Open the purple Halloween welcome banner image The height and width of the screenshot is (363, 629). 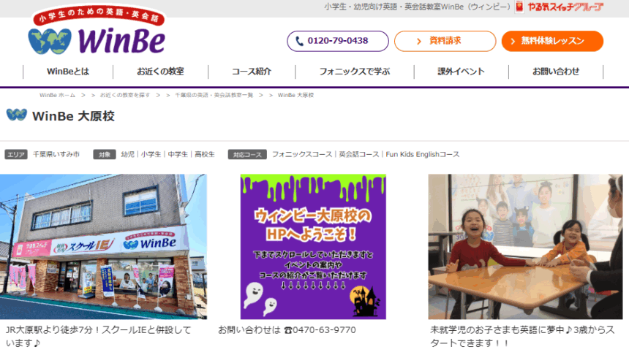313,246
